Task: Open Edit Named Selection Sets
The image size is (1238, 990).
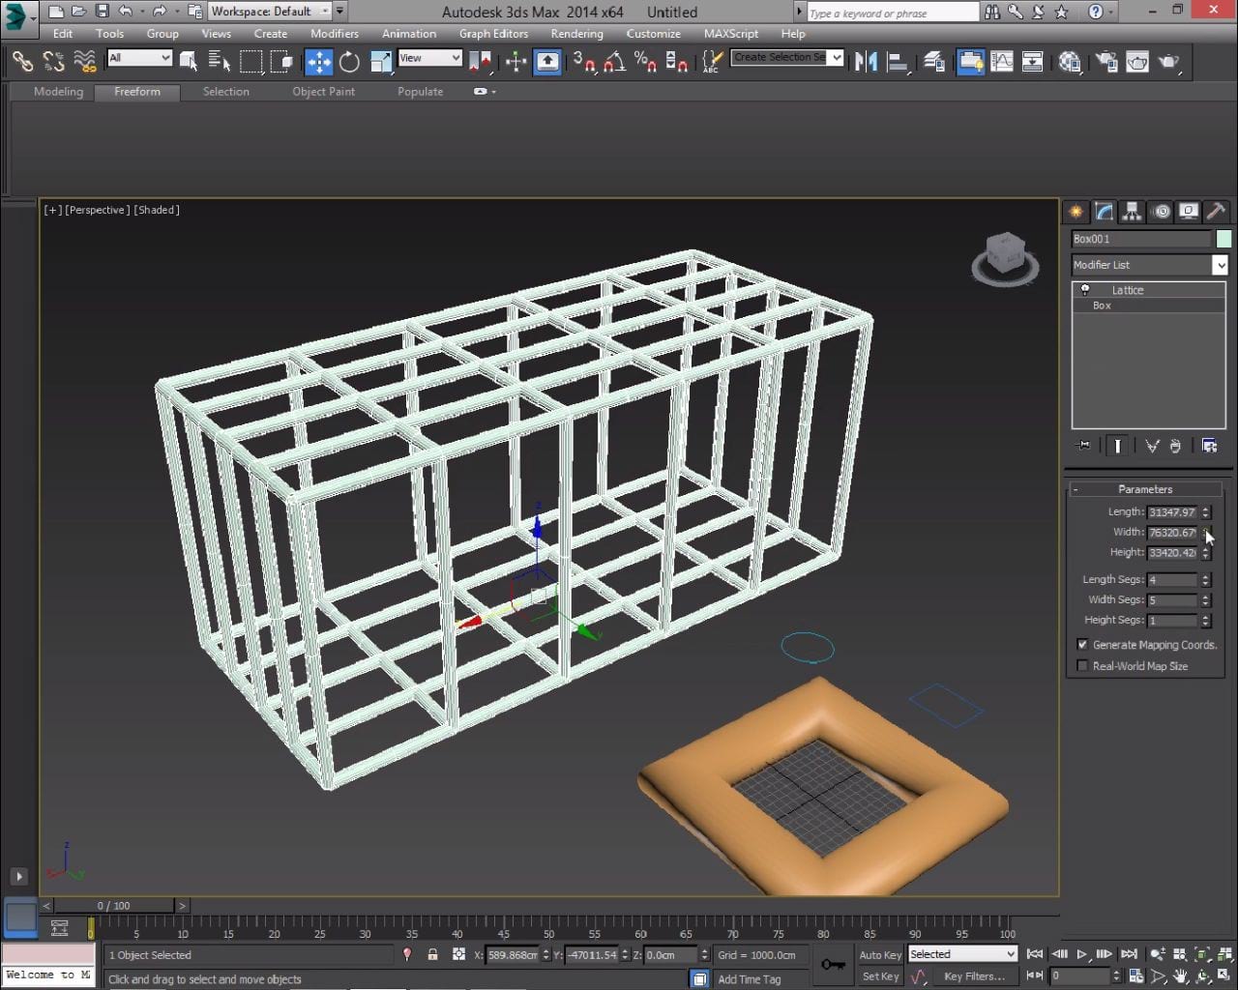Action: (713, 62)
